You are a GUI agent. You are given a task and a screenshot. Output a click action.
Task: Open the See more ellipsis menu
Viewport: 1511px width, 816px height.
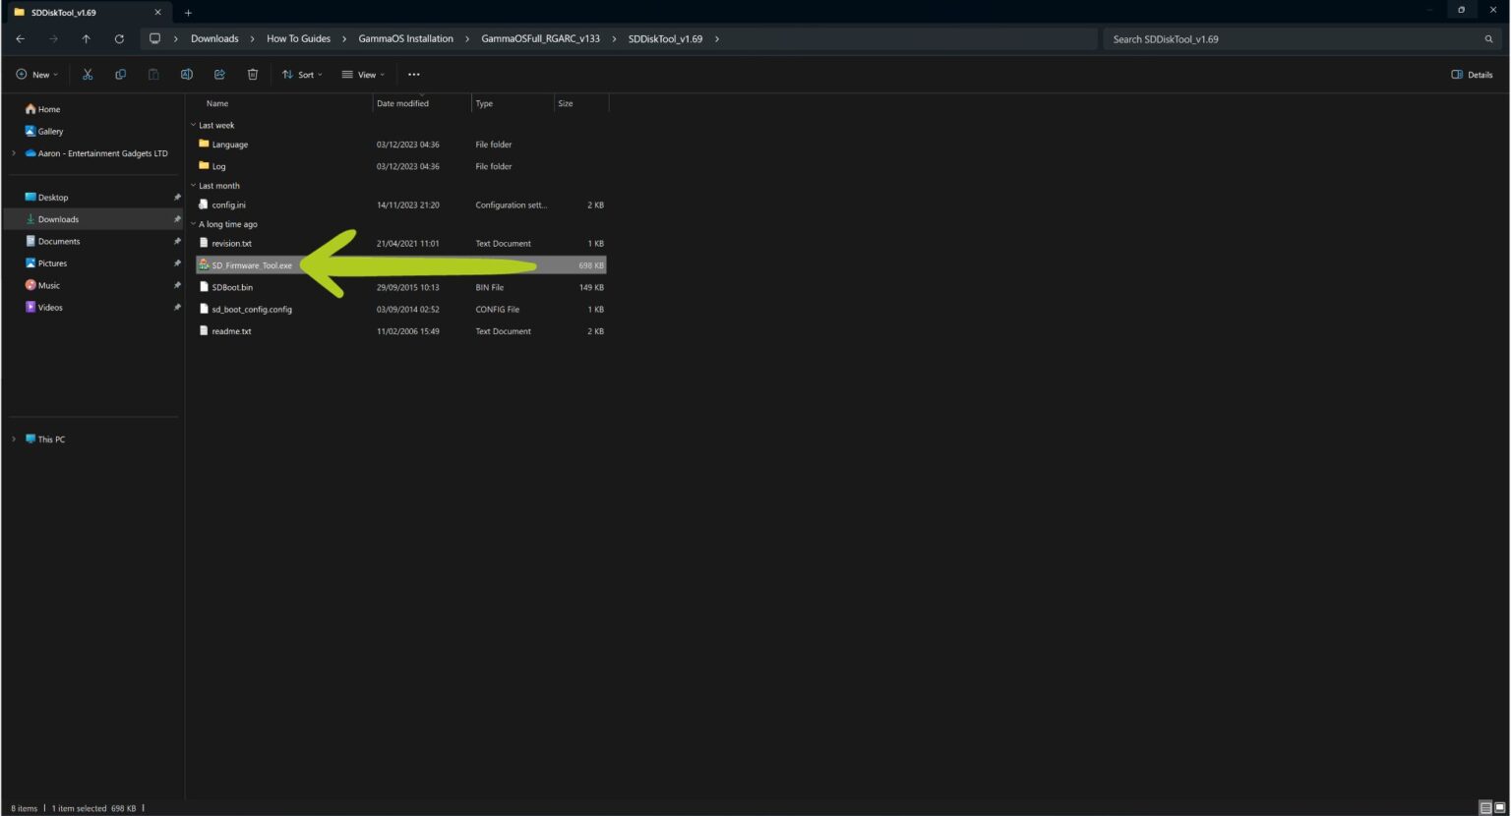pos(414,75)
